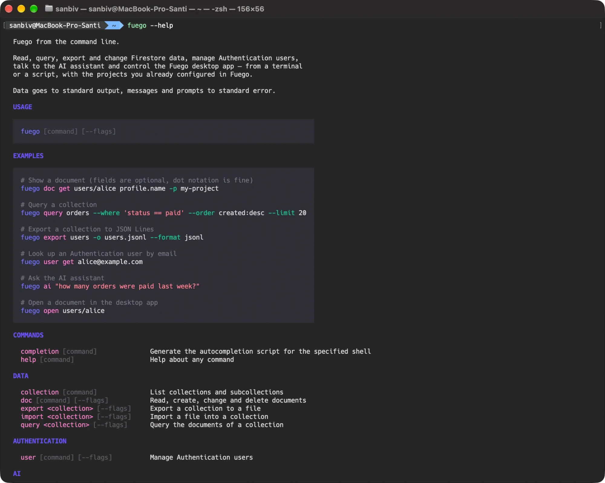This screenshot has height=483, width=605.
Task: Click the comment '# Show a document'
Action: 137,180
